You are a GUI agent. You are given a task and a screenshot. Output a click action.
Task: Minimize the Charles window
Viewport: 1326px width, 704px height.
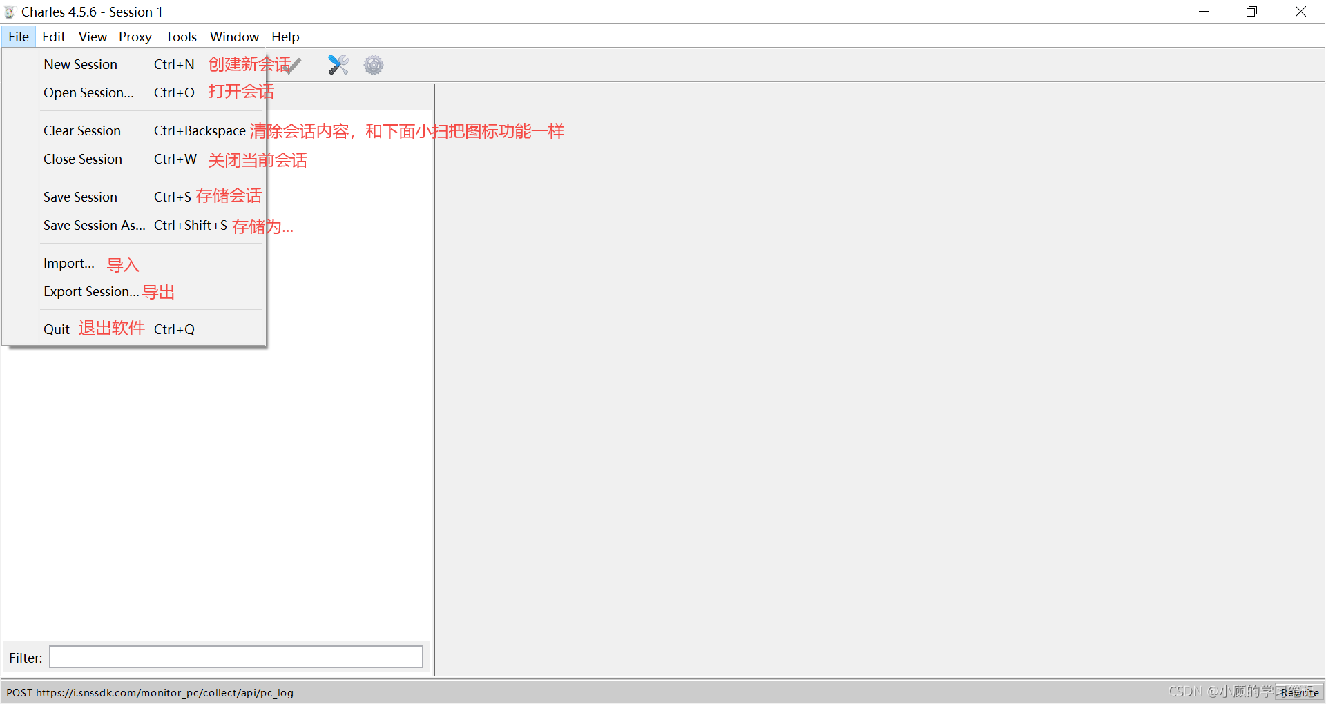point(1204,12)
